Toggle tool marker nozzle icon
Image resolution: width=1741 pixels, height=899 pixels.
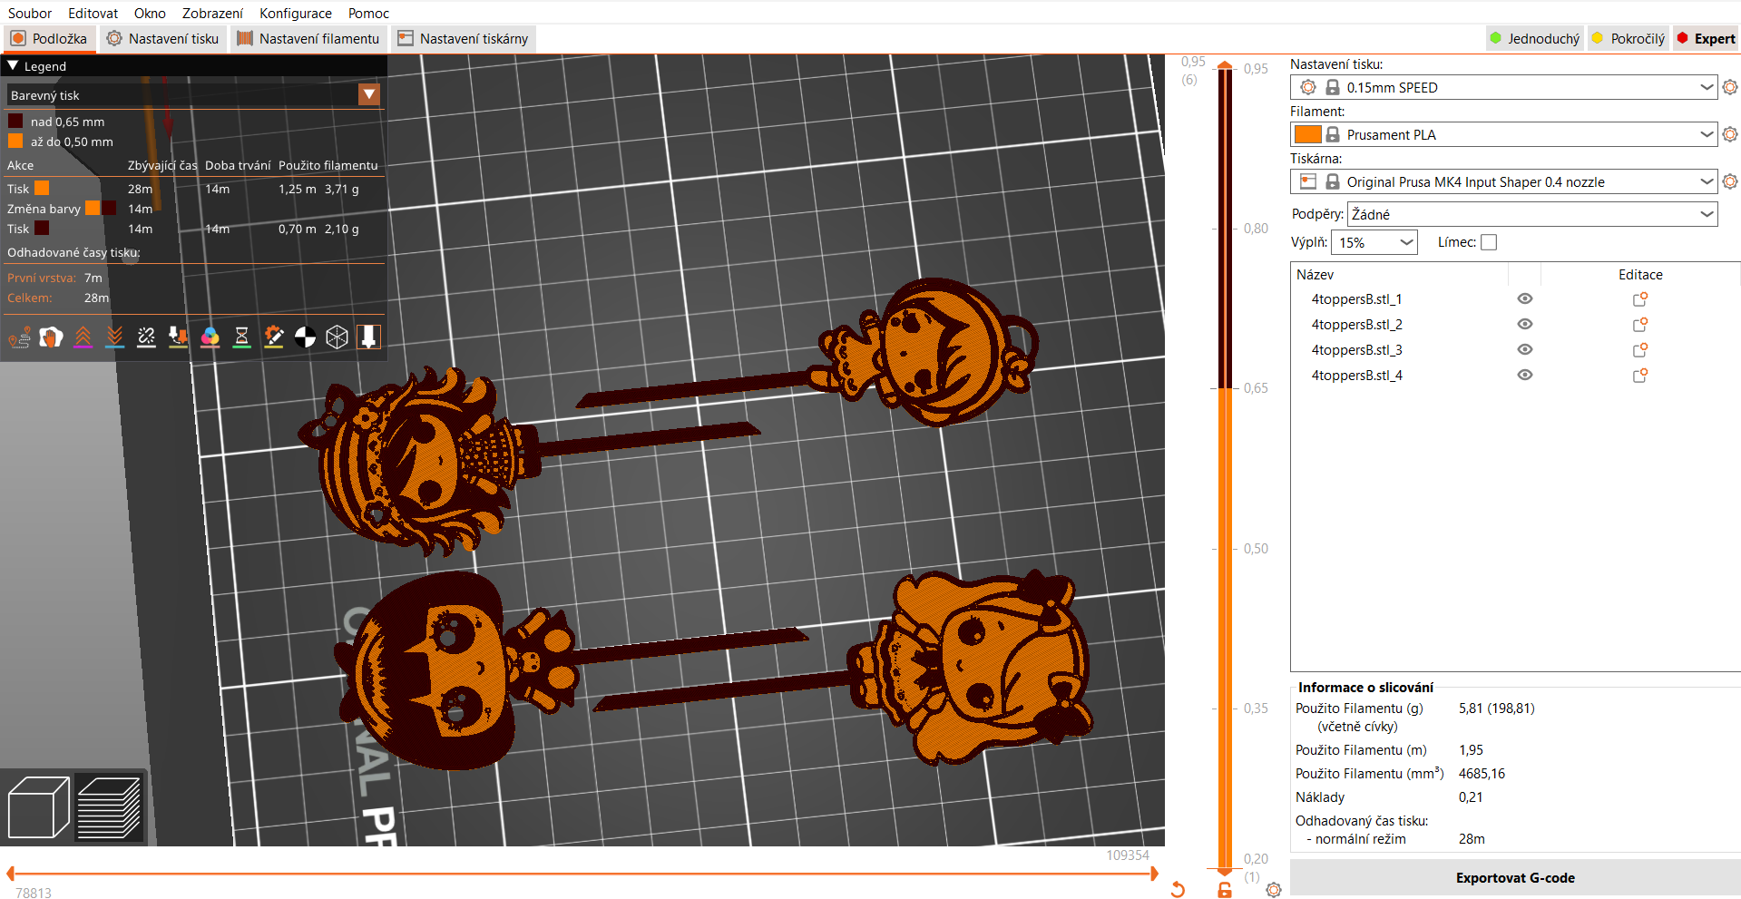[x=368, y=337]
